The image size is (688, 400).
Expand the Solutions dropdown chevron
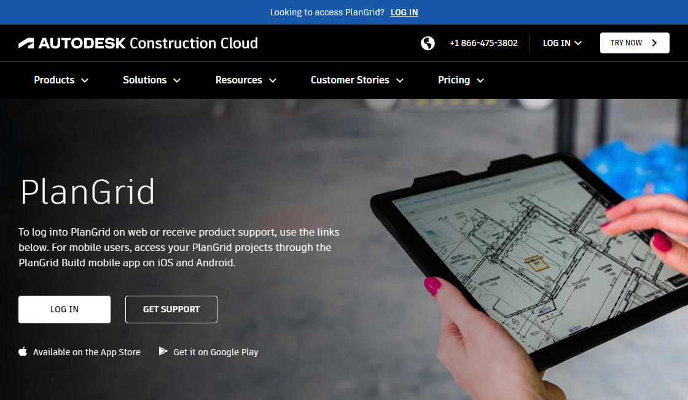click(177, 80)
